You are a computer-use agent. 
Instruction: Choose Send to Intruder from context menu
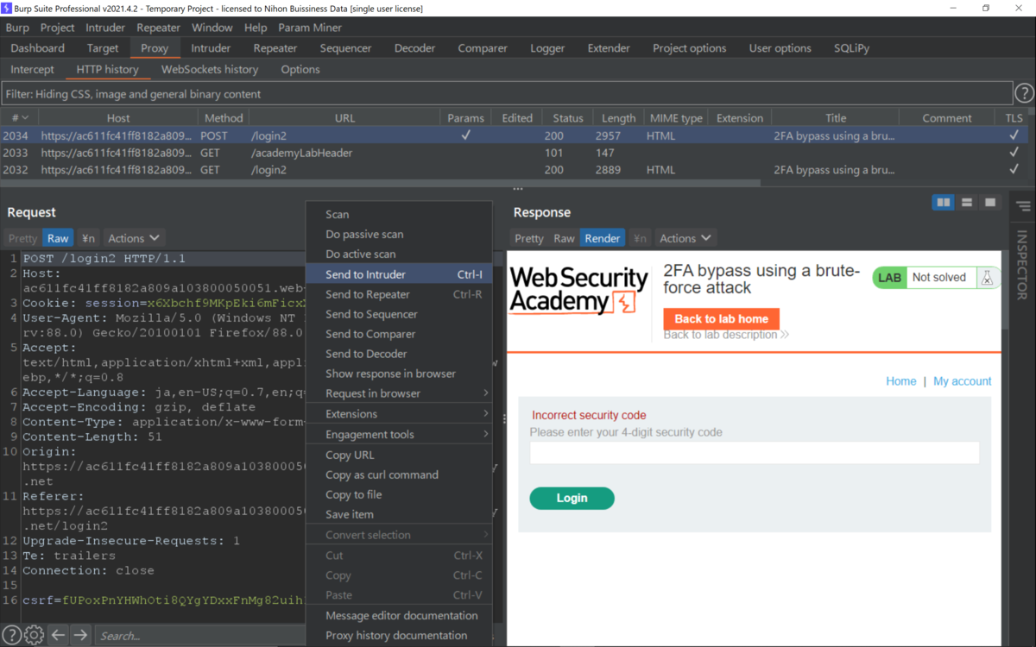[399, 274]
